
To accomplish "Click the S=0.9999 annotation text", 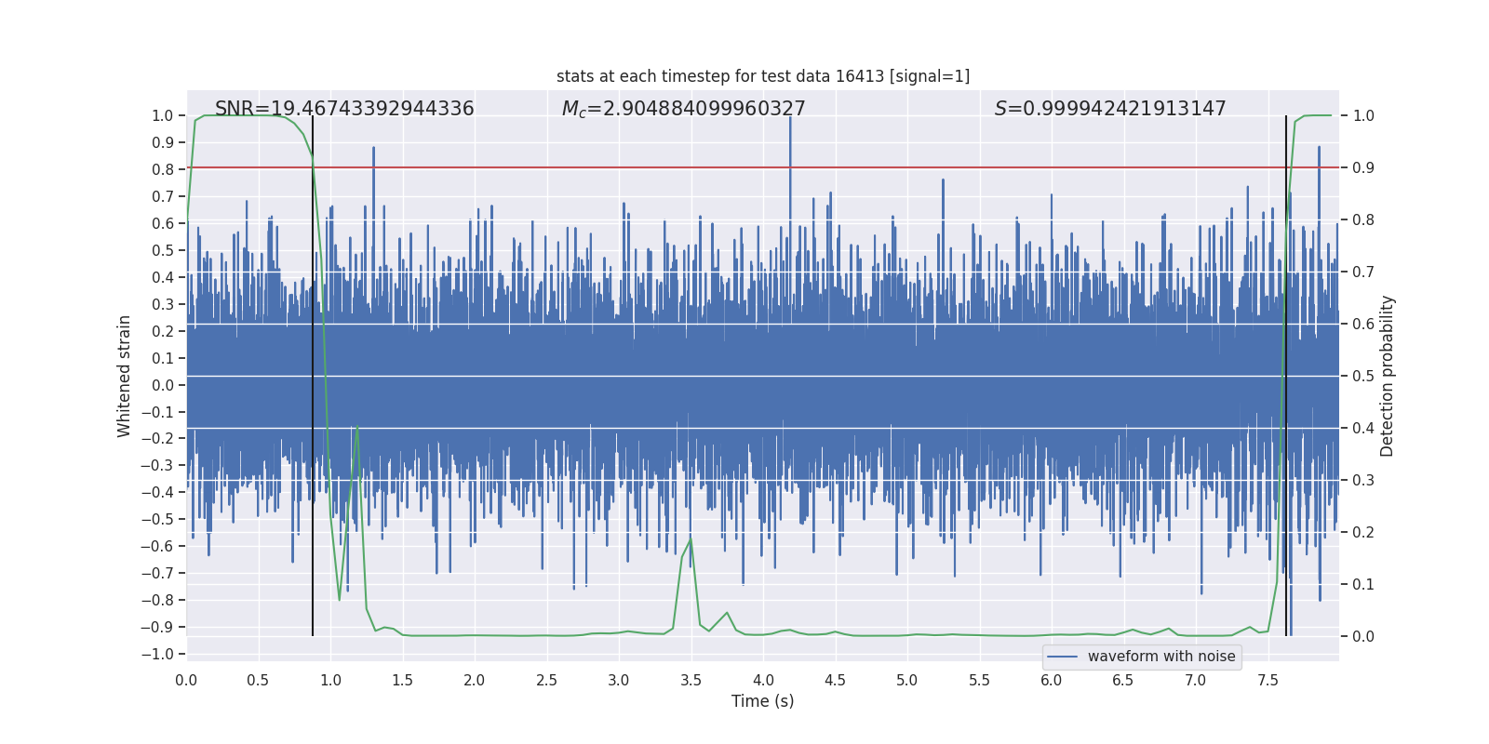I will [1109, 109].
